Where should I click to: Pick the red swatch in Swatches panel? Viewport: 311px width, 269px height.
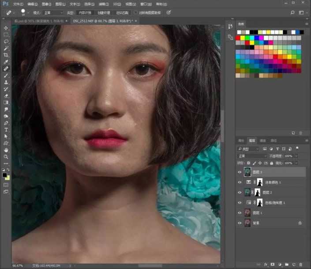238,38
